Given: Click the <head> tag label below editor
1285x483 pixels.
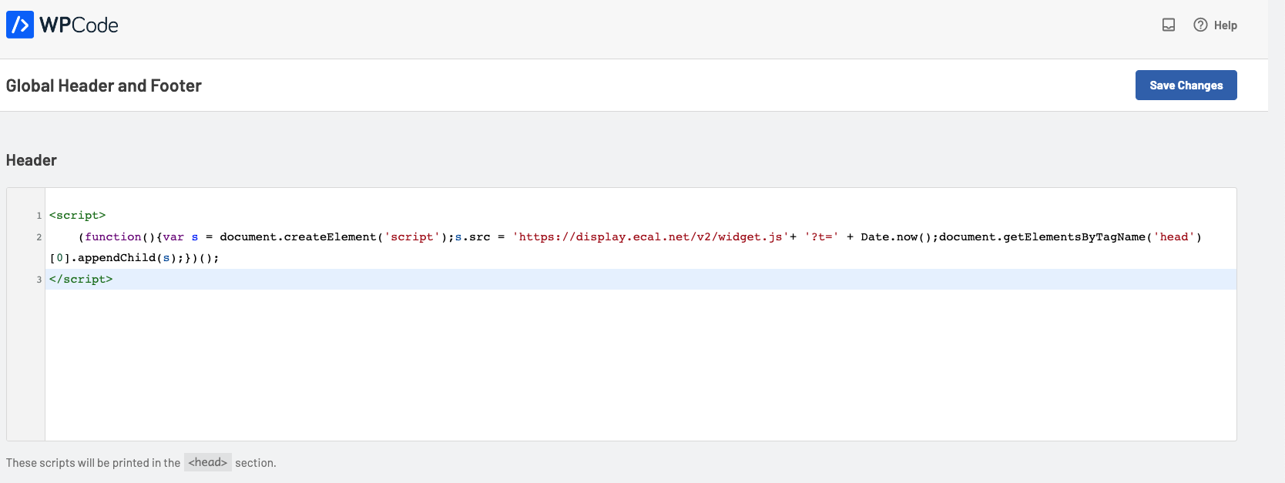Looking at the screenshot, I should [x=208, y=462].
